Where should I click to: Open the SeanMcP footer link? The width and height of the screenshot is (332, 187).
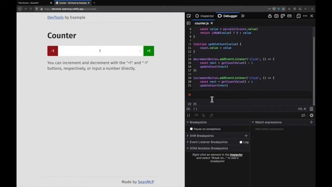click(146, 182)
